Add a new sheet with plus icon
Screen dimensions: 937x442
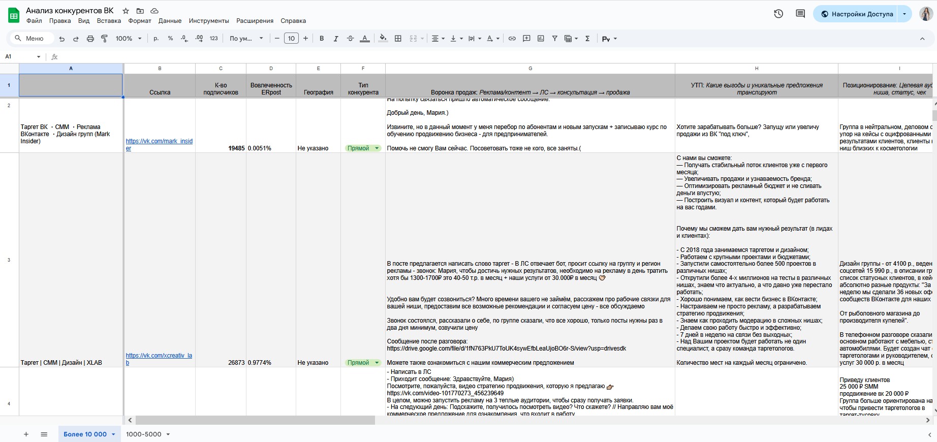(x=26, y=434)
